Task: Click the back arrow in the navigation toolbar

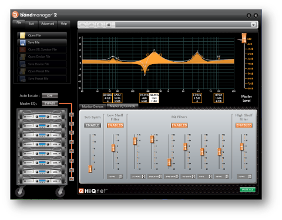Action: (x=83, y=25)
